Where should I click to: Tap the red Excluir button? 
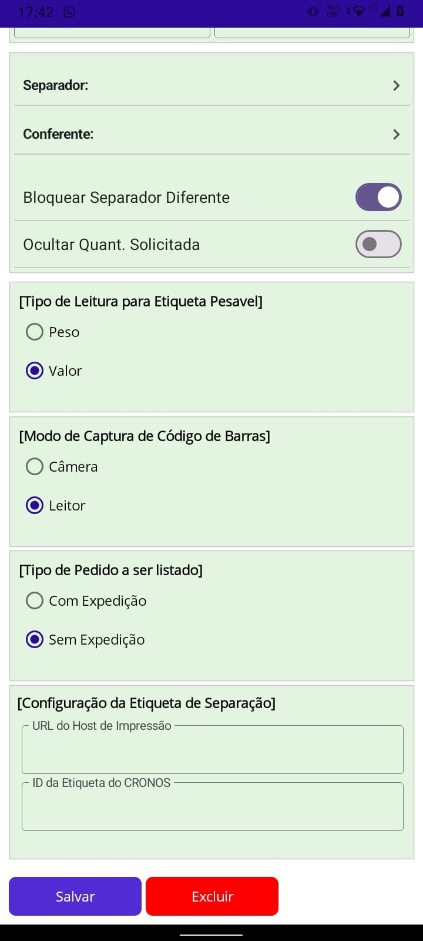click(212, 896)
